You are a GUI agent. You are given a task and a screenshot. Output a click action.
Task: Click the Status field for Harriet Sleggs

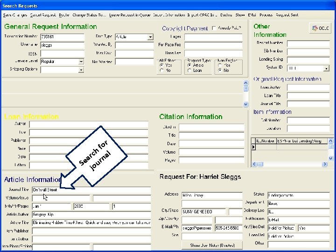tap(299, 195)
